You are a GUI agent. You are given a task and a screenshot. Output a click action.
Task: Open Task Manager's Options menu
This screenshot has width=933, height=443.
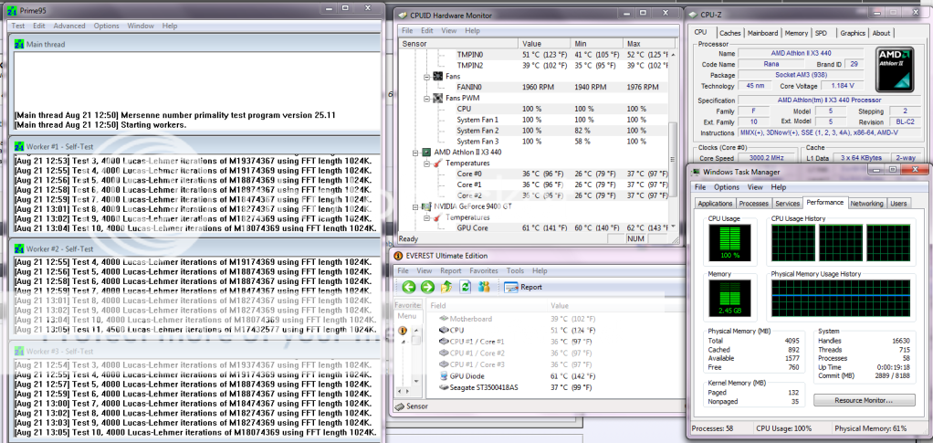click(727, 187)
